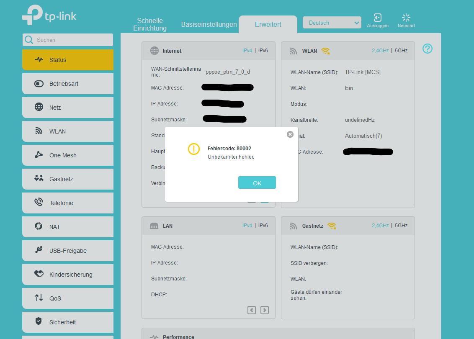This screenshot has height=339, width=474.
Task: Select IPv6 in LAN panel
Action: pyautogui.click(x=263, y=226)
